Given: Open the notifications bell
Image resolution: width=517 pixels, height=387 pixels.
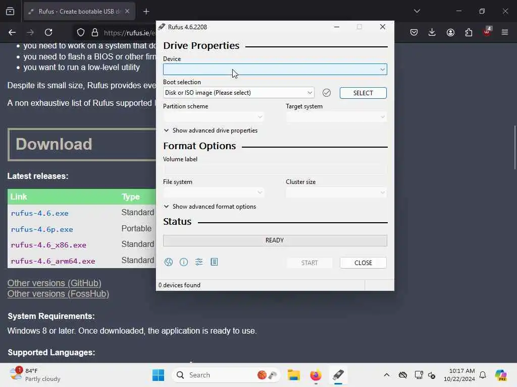Looking at the screenshot, I should pos(483,375).
